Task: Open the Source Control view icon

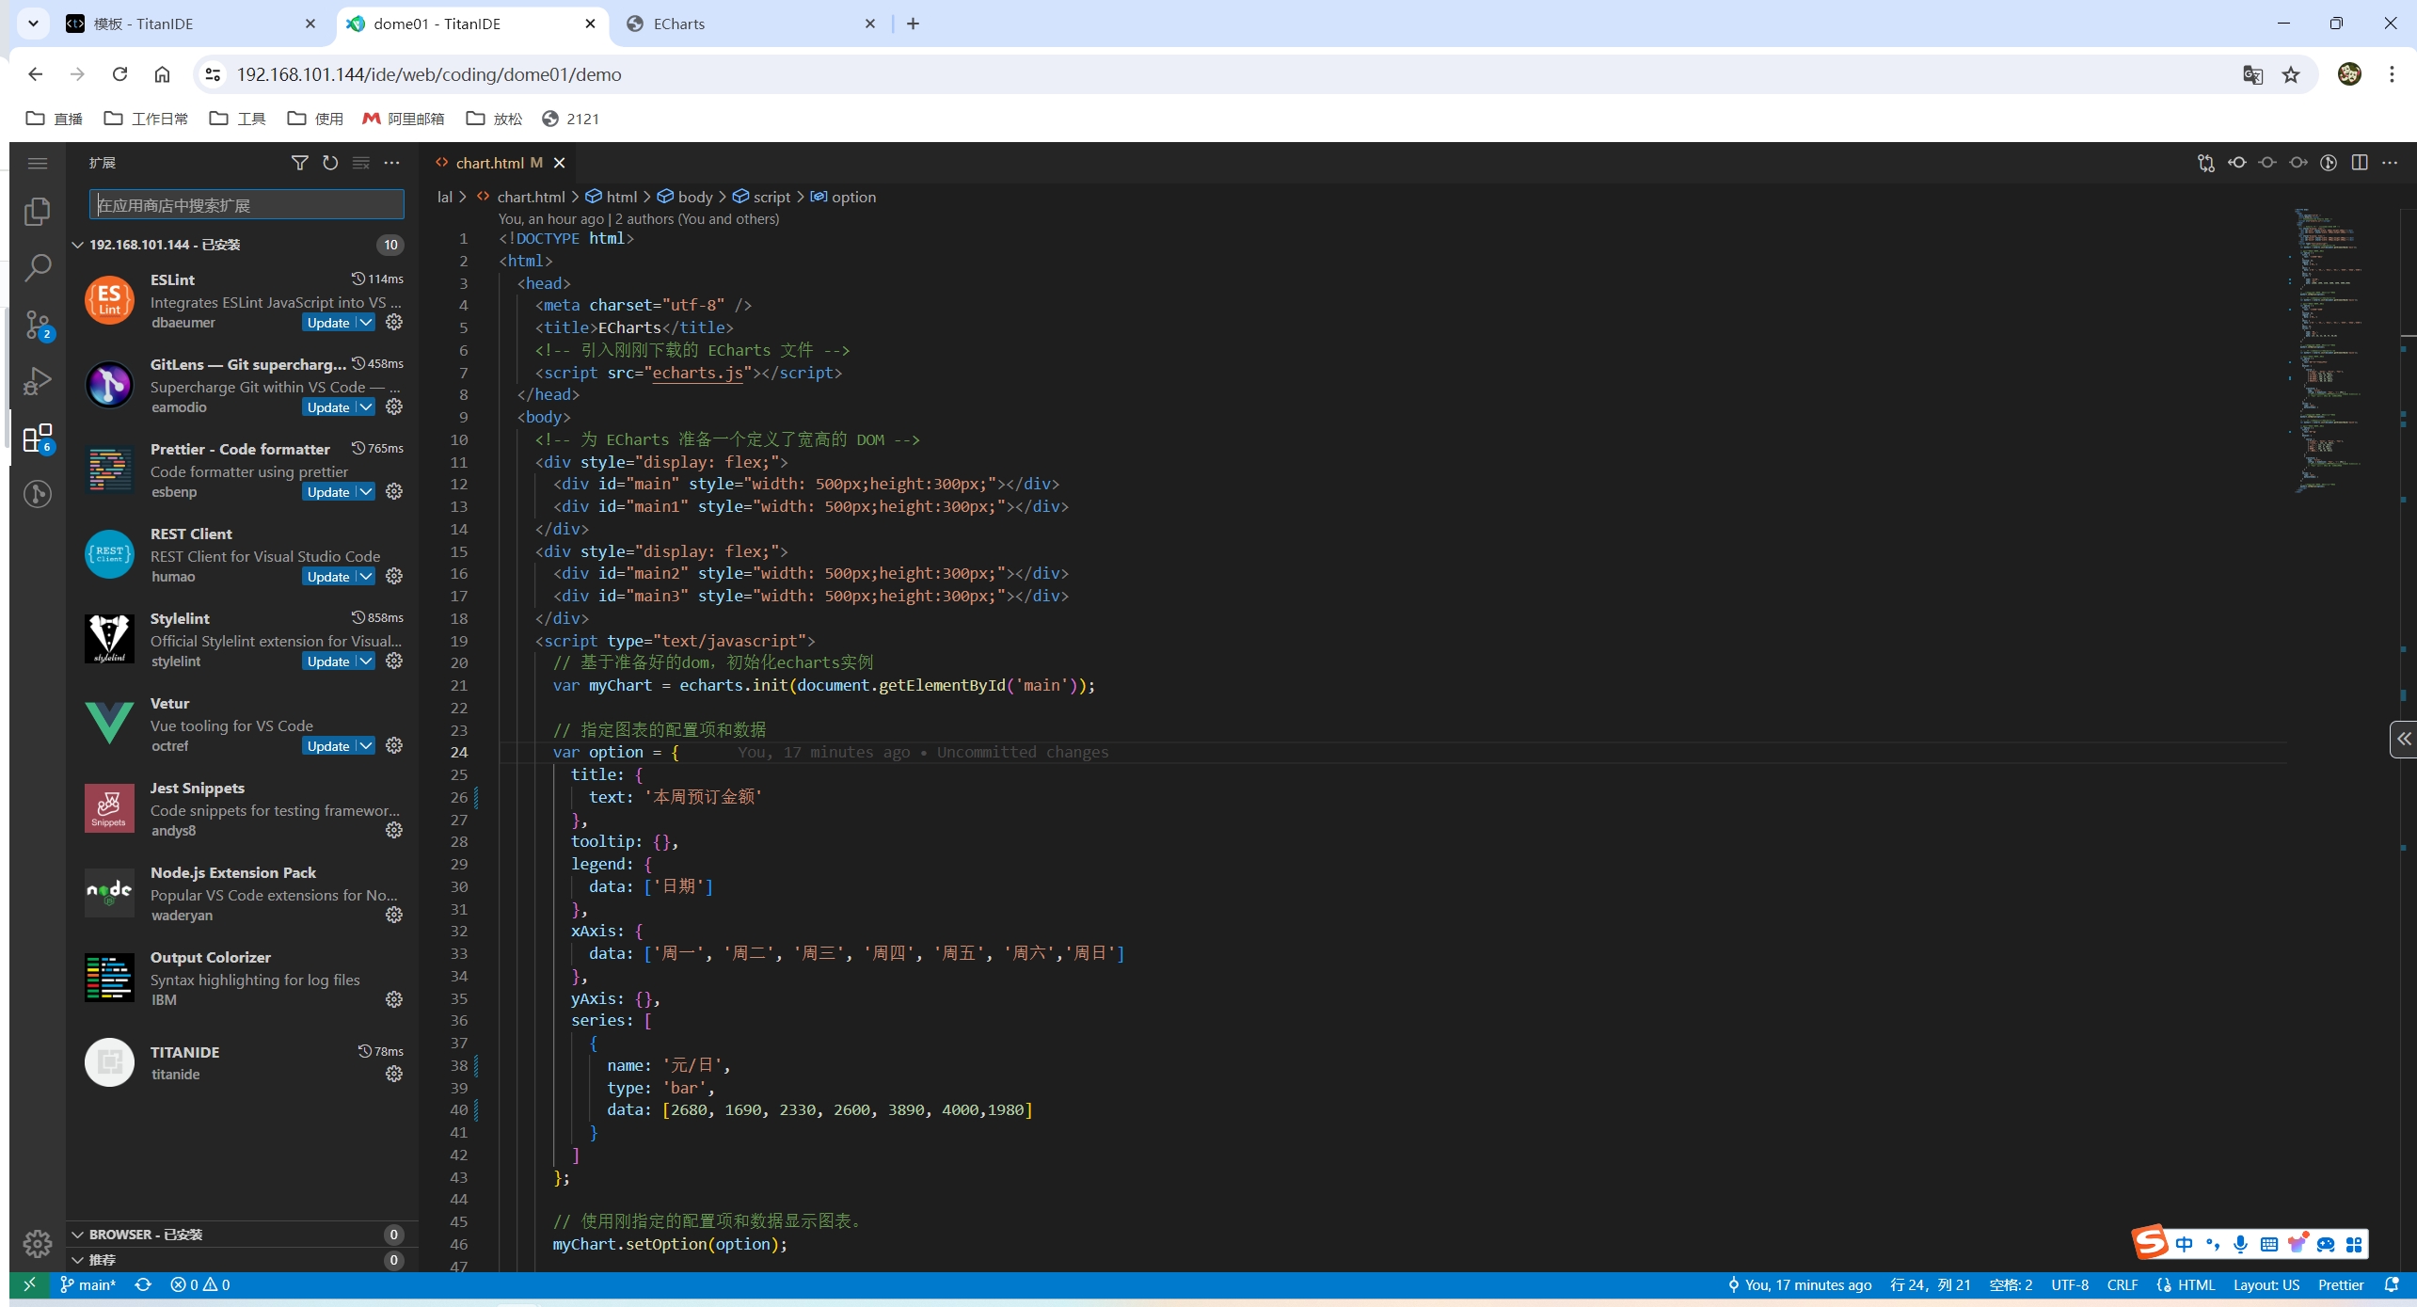Action: coord(38,325)
